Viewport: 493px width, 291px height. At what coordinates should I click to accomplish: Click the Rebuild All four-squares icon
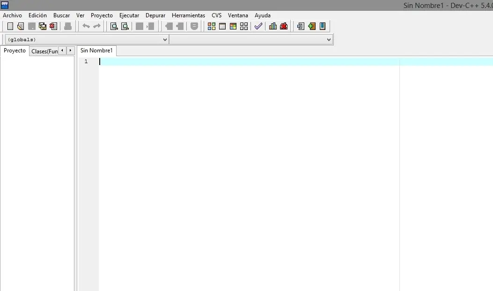(x=244, y=26)
